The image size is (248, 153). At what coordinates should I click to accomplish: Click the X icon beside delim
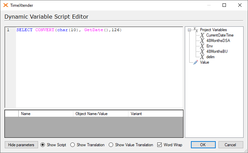pyautogui.click(x=202, y=57)
